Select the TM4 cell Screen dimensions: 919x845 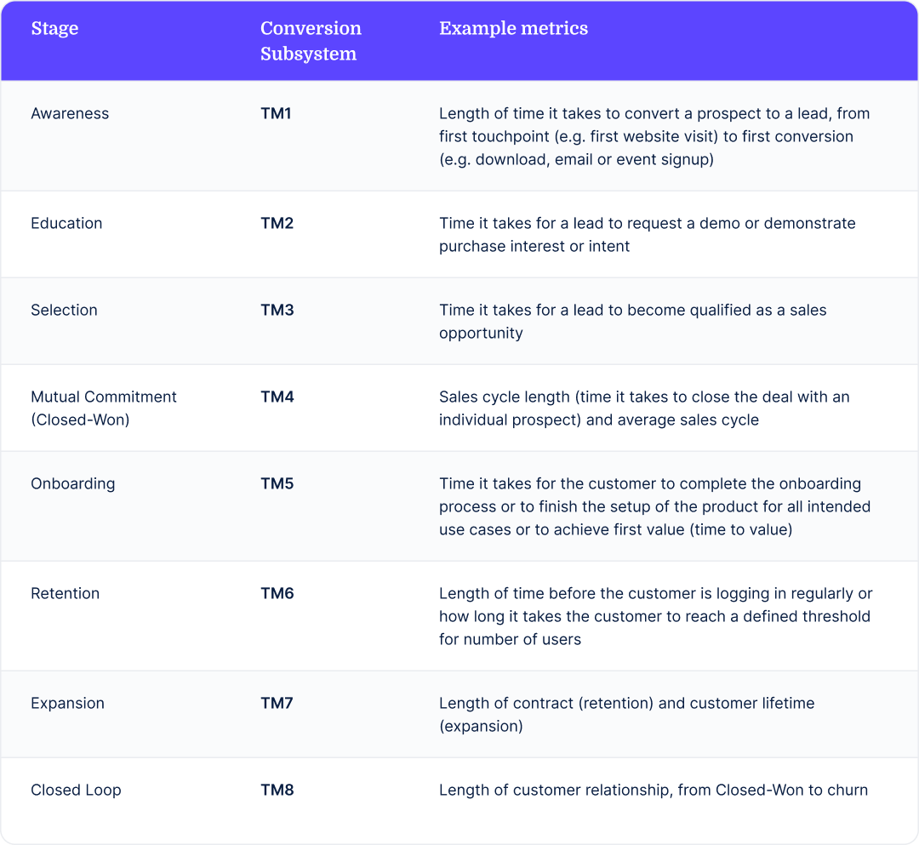(277, 397)
